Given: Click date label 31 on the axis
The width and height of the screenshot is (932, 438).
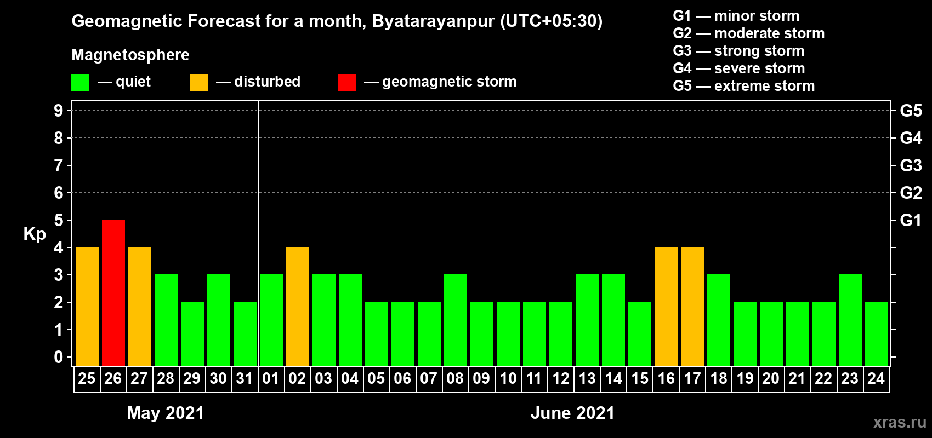Looking at the screenshot, I should [x=244, y=379].
